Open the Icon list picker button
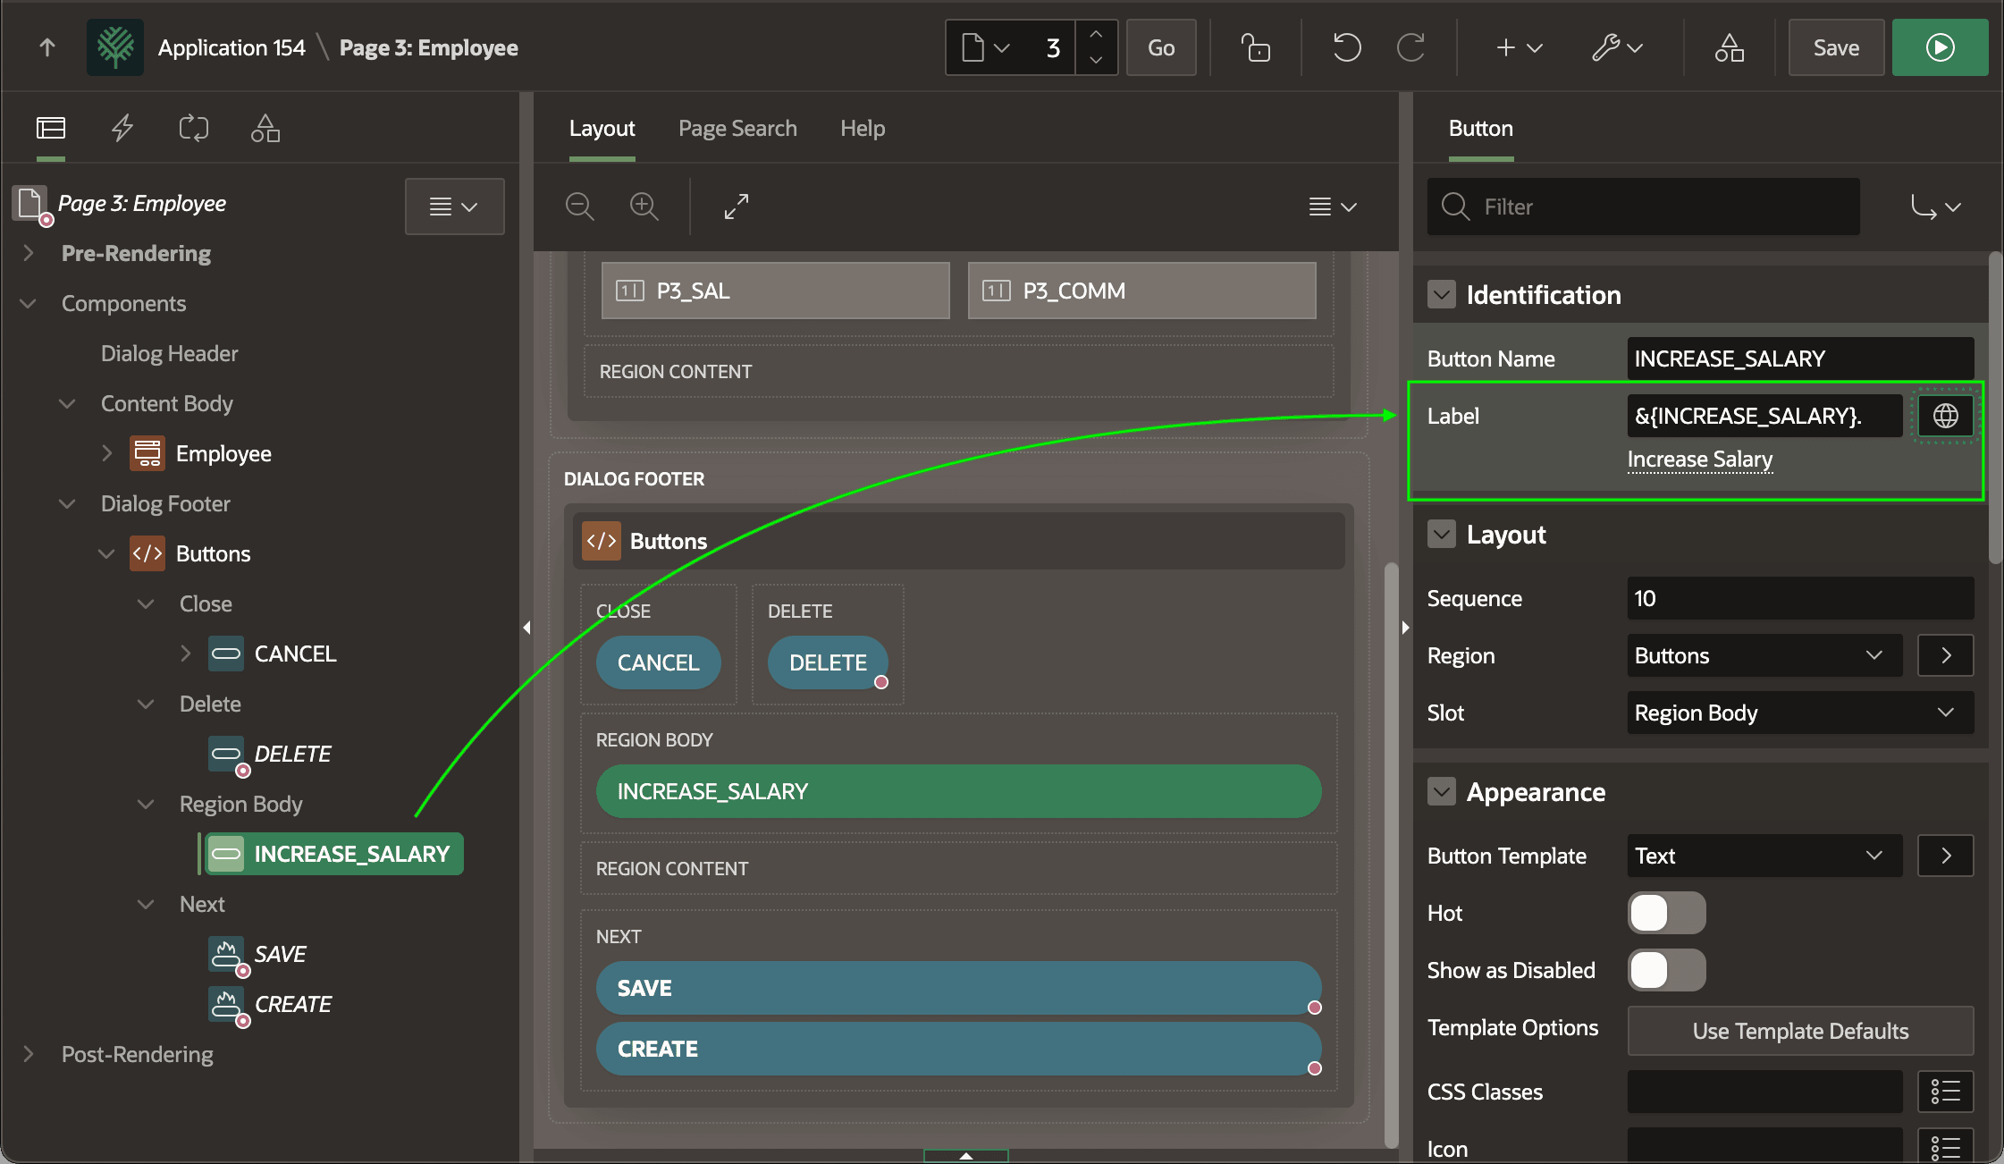2004x1164 pixels. tap(1946, 1147)
